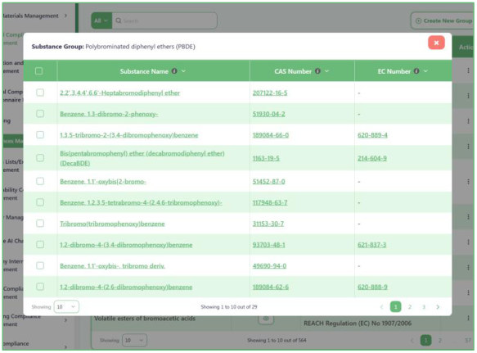Open the All filter dropdown
Image resolution: width=477 pixels, height=353 pixels.
pyautogui.click(x=101, y=20)
